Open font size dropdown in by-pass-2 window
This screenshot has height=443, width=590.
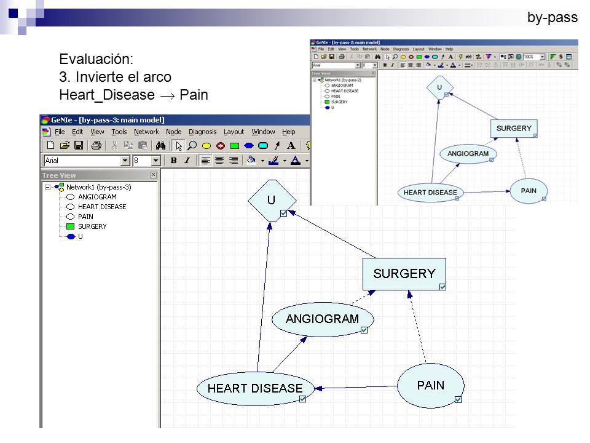pyautogui.click(x=374, y=65)
